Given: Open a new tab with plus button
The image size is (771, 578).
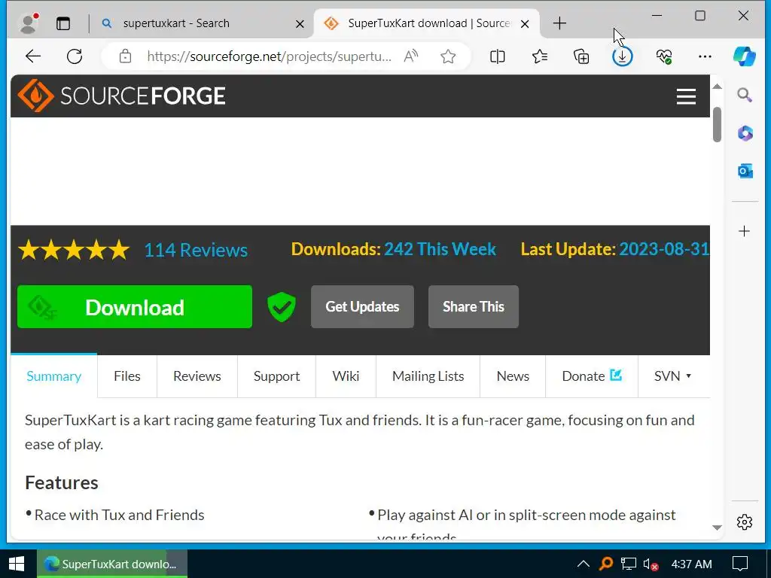Looking at the screenshot, I should tap(559, 23).
